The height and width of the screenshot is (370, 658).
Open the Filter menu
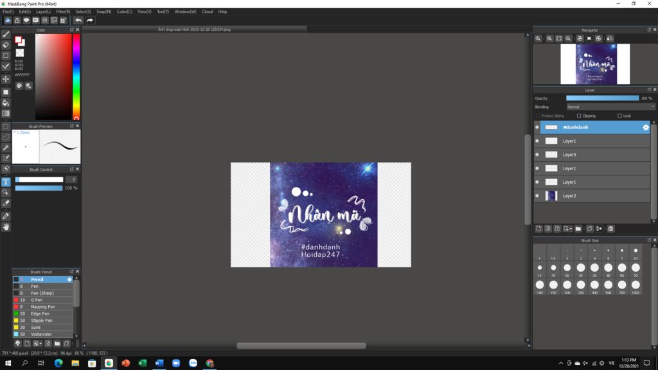[x=63, y=12]
